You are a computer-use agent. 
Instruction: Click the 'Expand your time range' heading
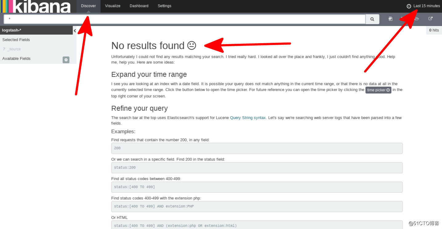point(149,75)
